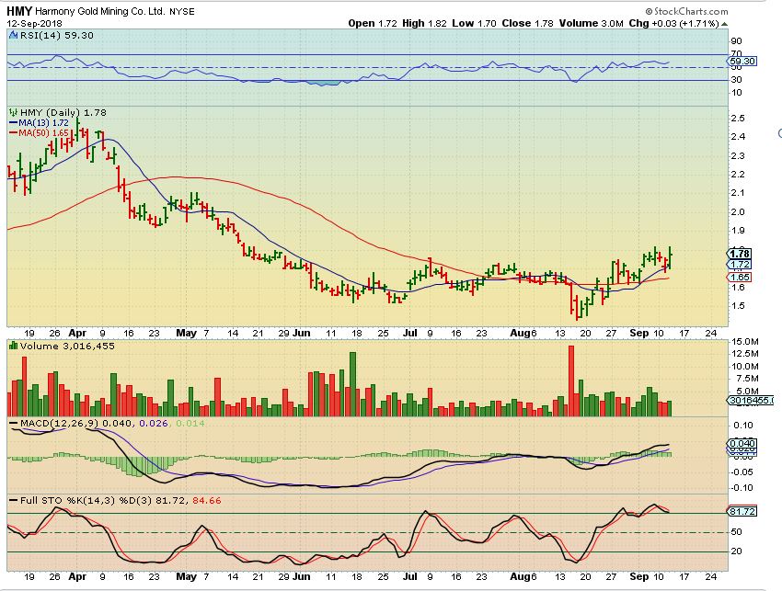Click the blue 0.026 MACD signal value
The width and height of the screenshot is (782, 591).
pos(153,424)
